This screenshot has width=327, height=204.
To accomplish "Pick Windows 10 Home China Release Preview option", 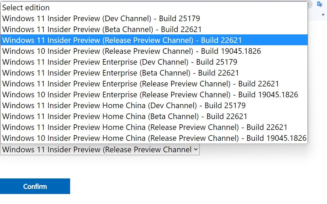I will tap(154, 138).
